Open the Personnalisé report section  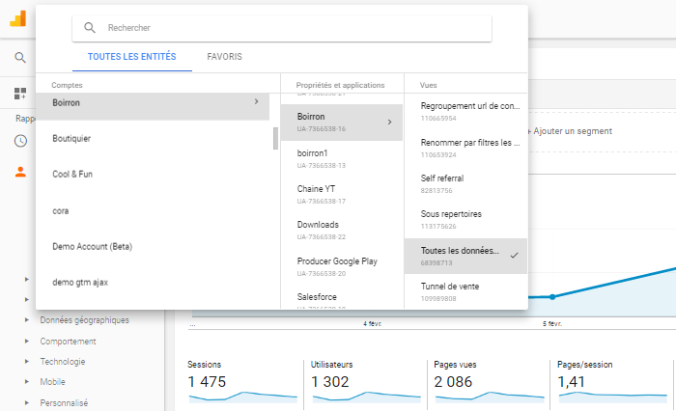[x=64, y=403]
